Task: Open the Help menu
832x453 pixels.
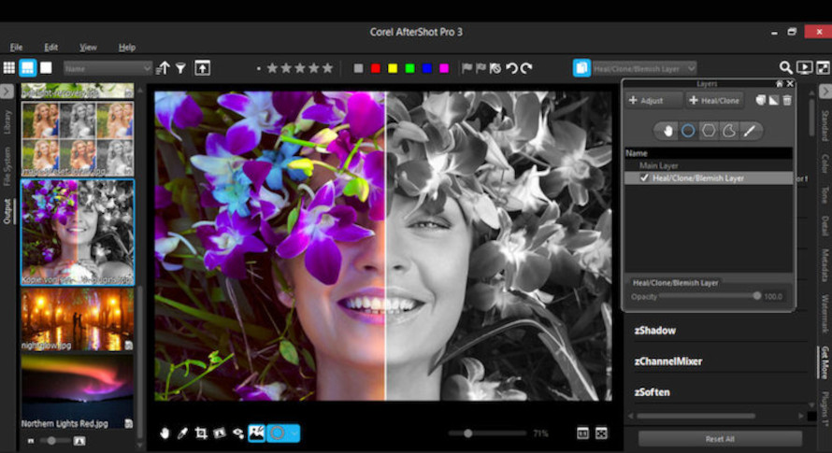Action: [127, 48]
